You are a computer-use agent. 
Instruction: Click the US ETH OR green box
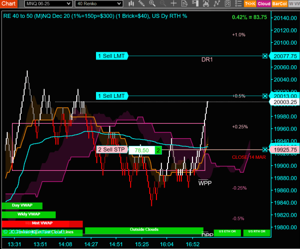228,233
